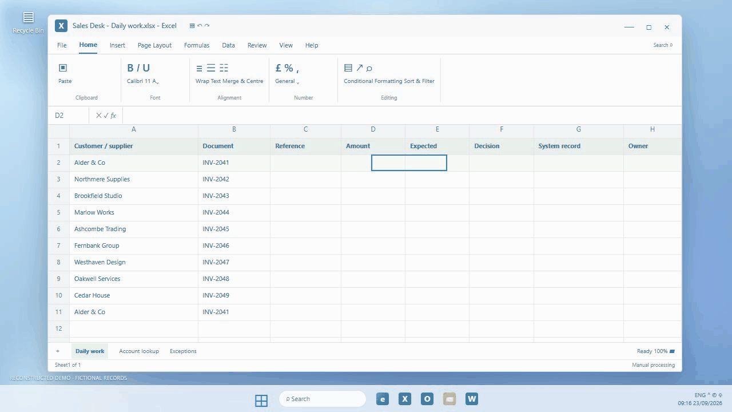
Task: Click the ENG language indicator in the tray
Action: pyautogui.click(x=700, y=395)
